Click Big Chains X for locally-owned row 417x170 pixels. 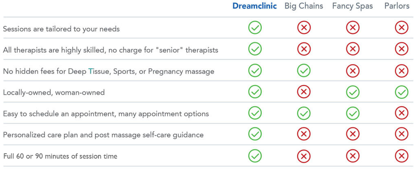pyautogui.click(x=304, y=92)
